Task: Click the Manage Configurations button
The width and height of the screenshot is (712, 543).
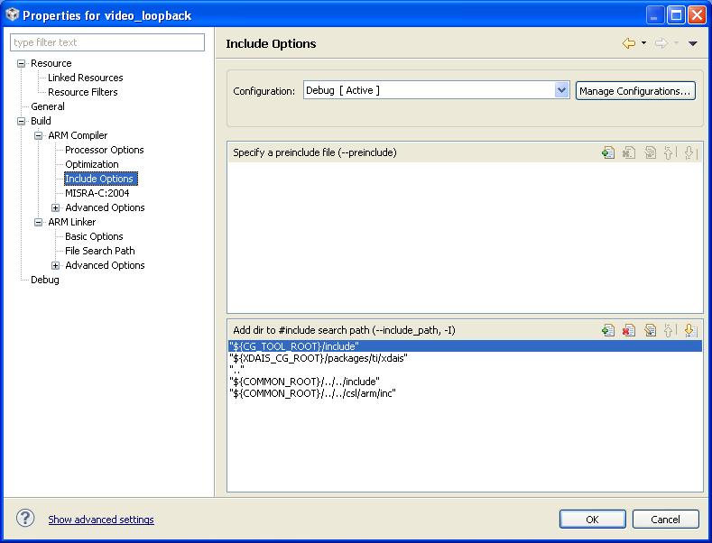Action: [635, 91]
